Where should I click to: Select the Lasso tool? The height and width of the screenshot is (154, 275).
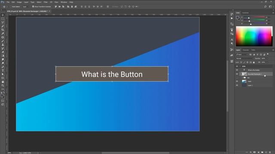[x=3, y=22]
